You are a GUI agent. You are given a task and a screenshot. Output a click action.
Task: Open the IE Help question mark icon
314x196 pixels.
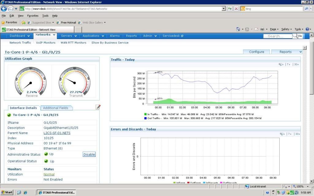coord(307,29)
